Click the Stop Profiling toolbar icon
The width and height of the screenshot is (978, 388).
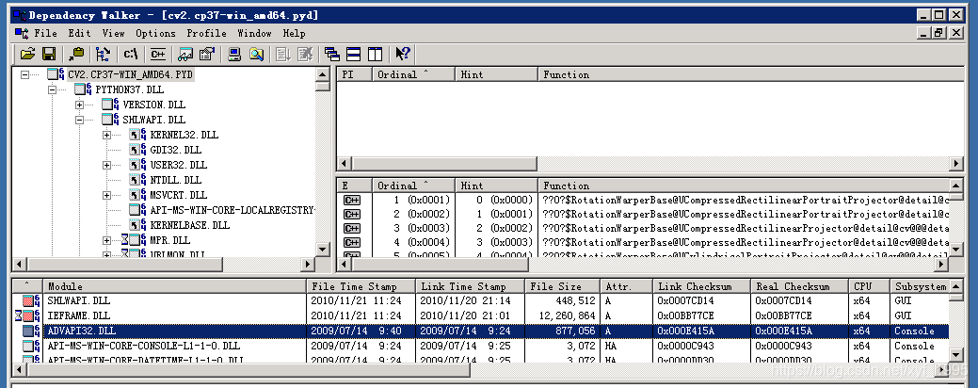[x=305, y=55]
